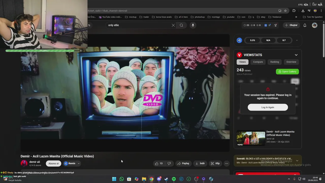Click Log In Again button

click(268, 107)
